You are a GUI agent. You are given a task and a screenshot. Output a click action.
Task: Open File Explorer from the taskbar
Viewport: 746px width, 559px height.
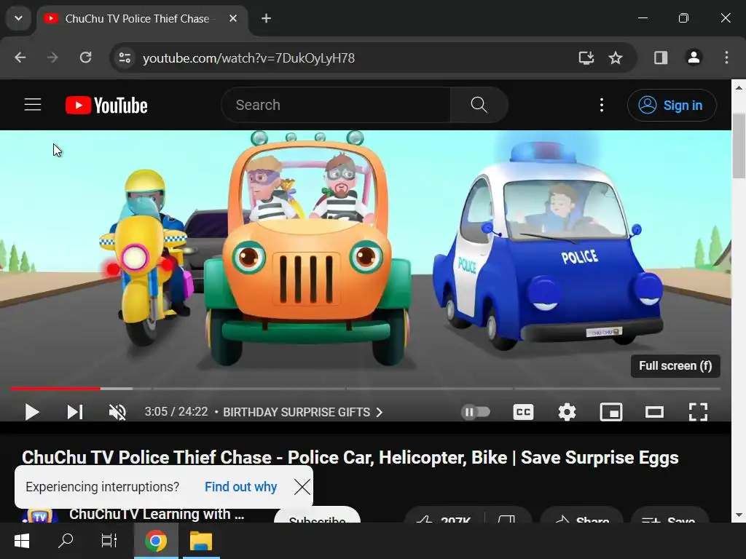click(201, 541)
